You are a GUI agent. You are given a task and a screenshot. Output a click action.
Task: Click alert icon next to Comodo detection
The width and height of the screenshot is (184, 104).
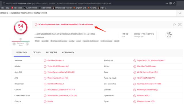coord(135,90)
